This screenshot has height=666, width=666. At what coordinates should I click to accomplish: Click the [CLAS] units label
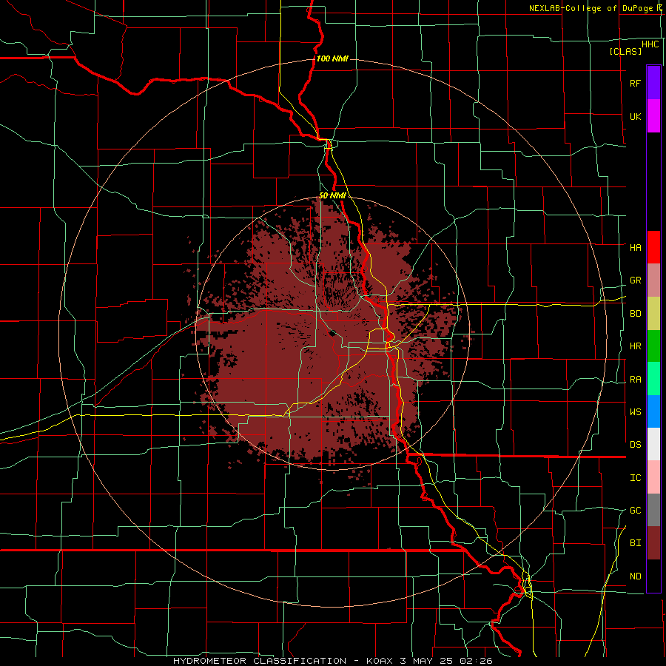(625, 51)
